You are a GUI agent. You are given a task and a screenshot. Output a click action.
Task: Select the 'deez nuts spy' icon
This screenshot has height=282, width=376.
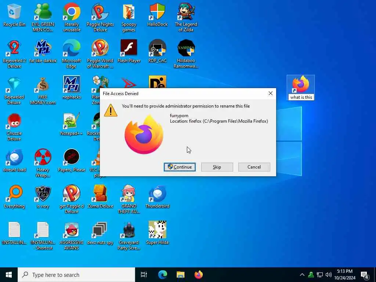[100, 233]
